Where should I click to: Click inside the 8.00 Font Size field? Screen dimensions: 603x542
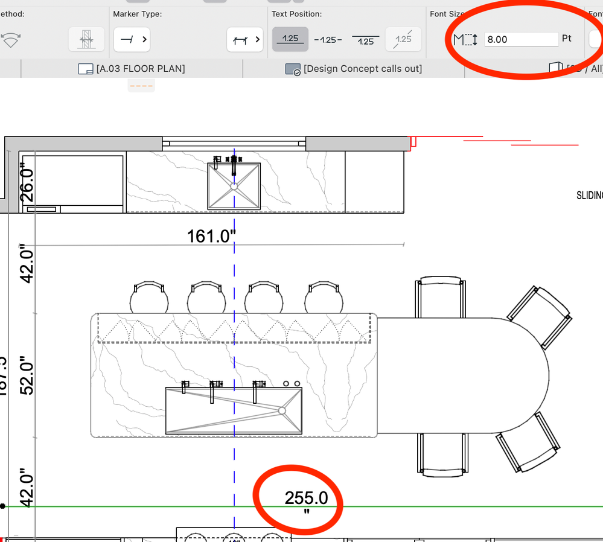521,39
